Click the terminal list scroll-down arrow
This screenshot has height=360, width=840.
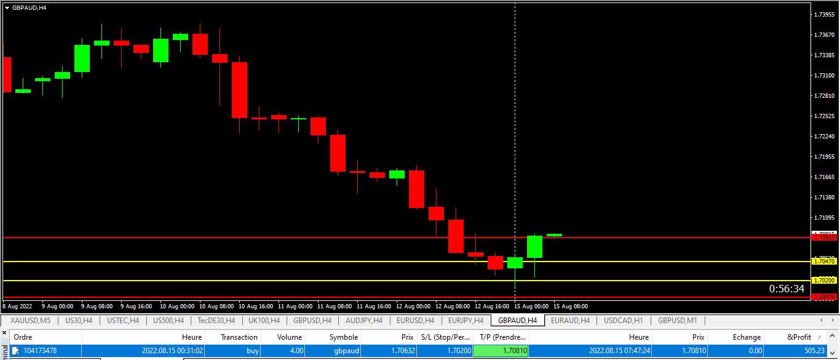[x=833, y=352]
